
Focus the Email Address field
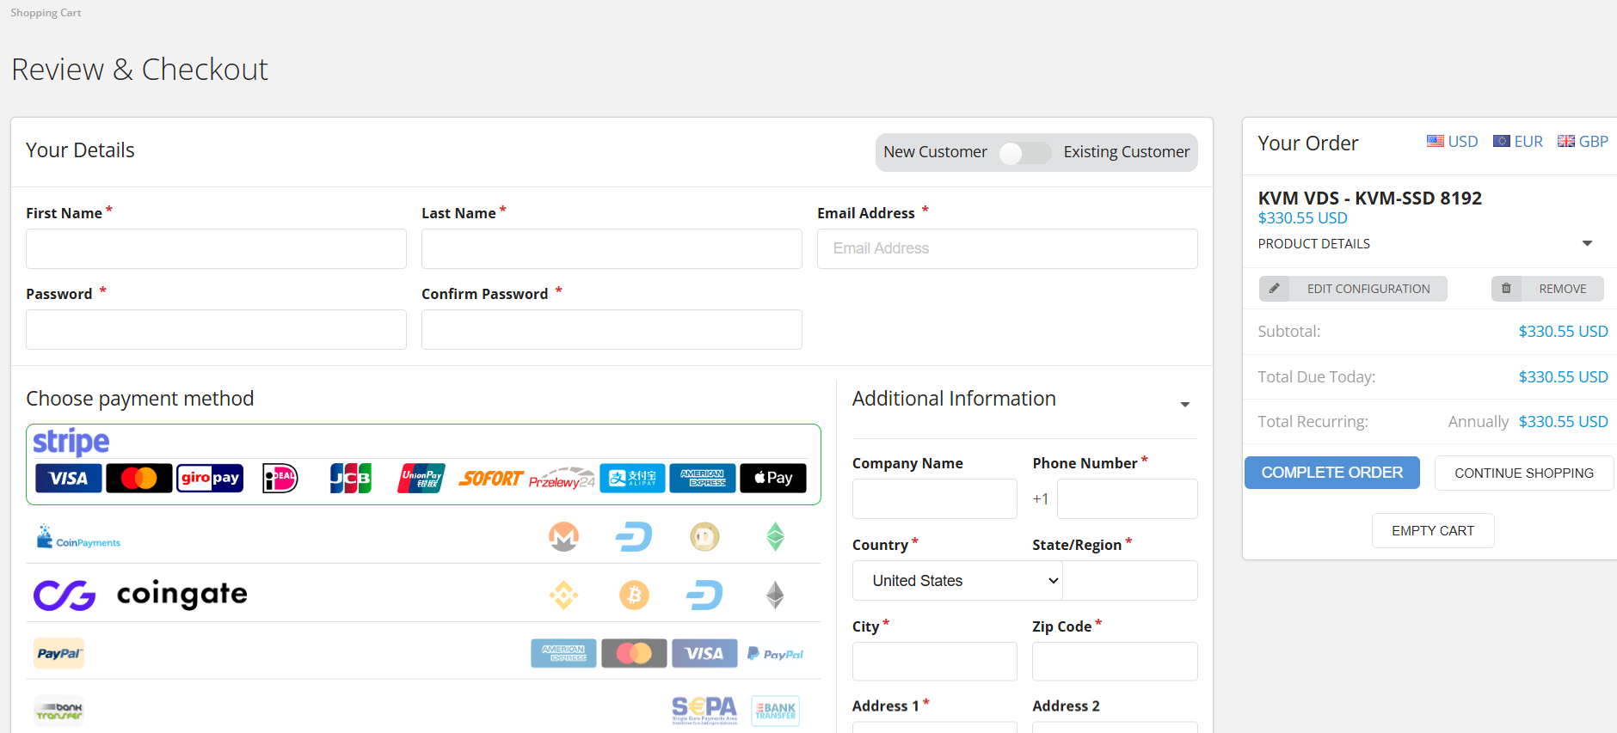pyautogui.click(x=1007, y=248)
